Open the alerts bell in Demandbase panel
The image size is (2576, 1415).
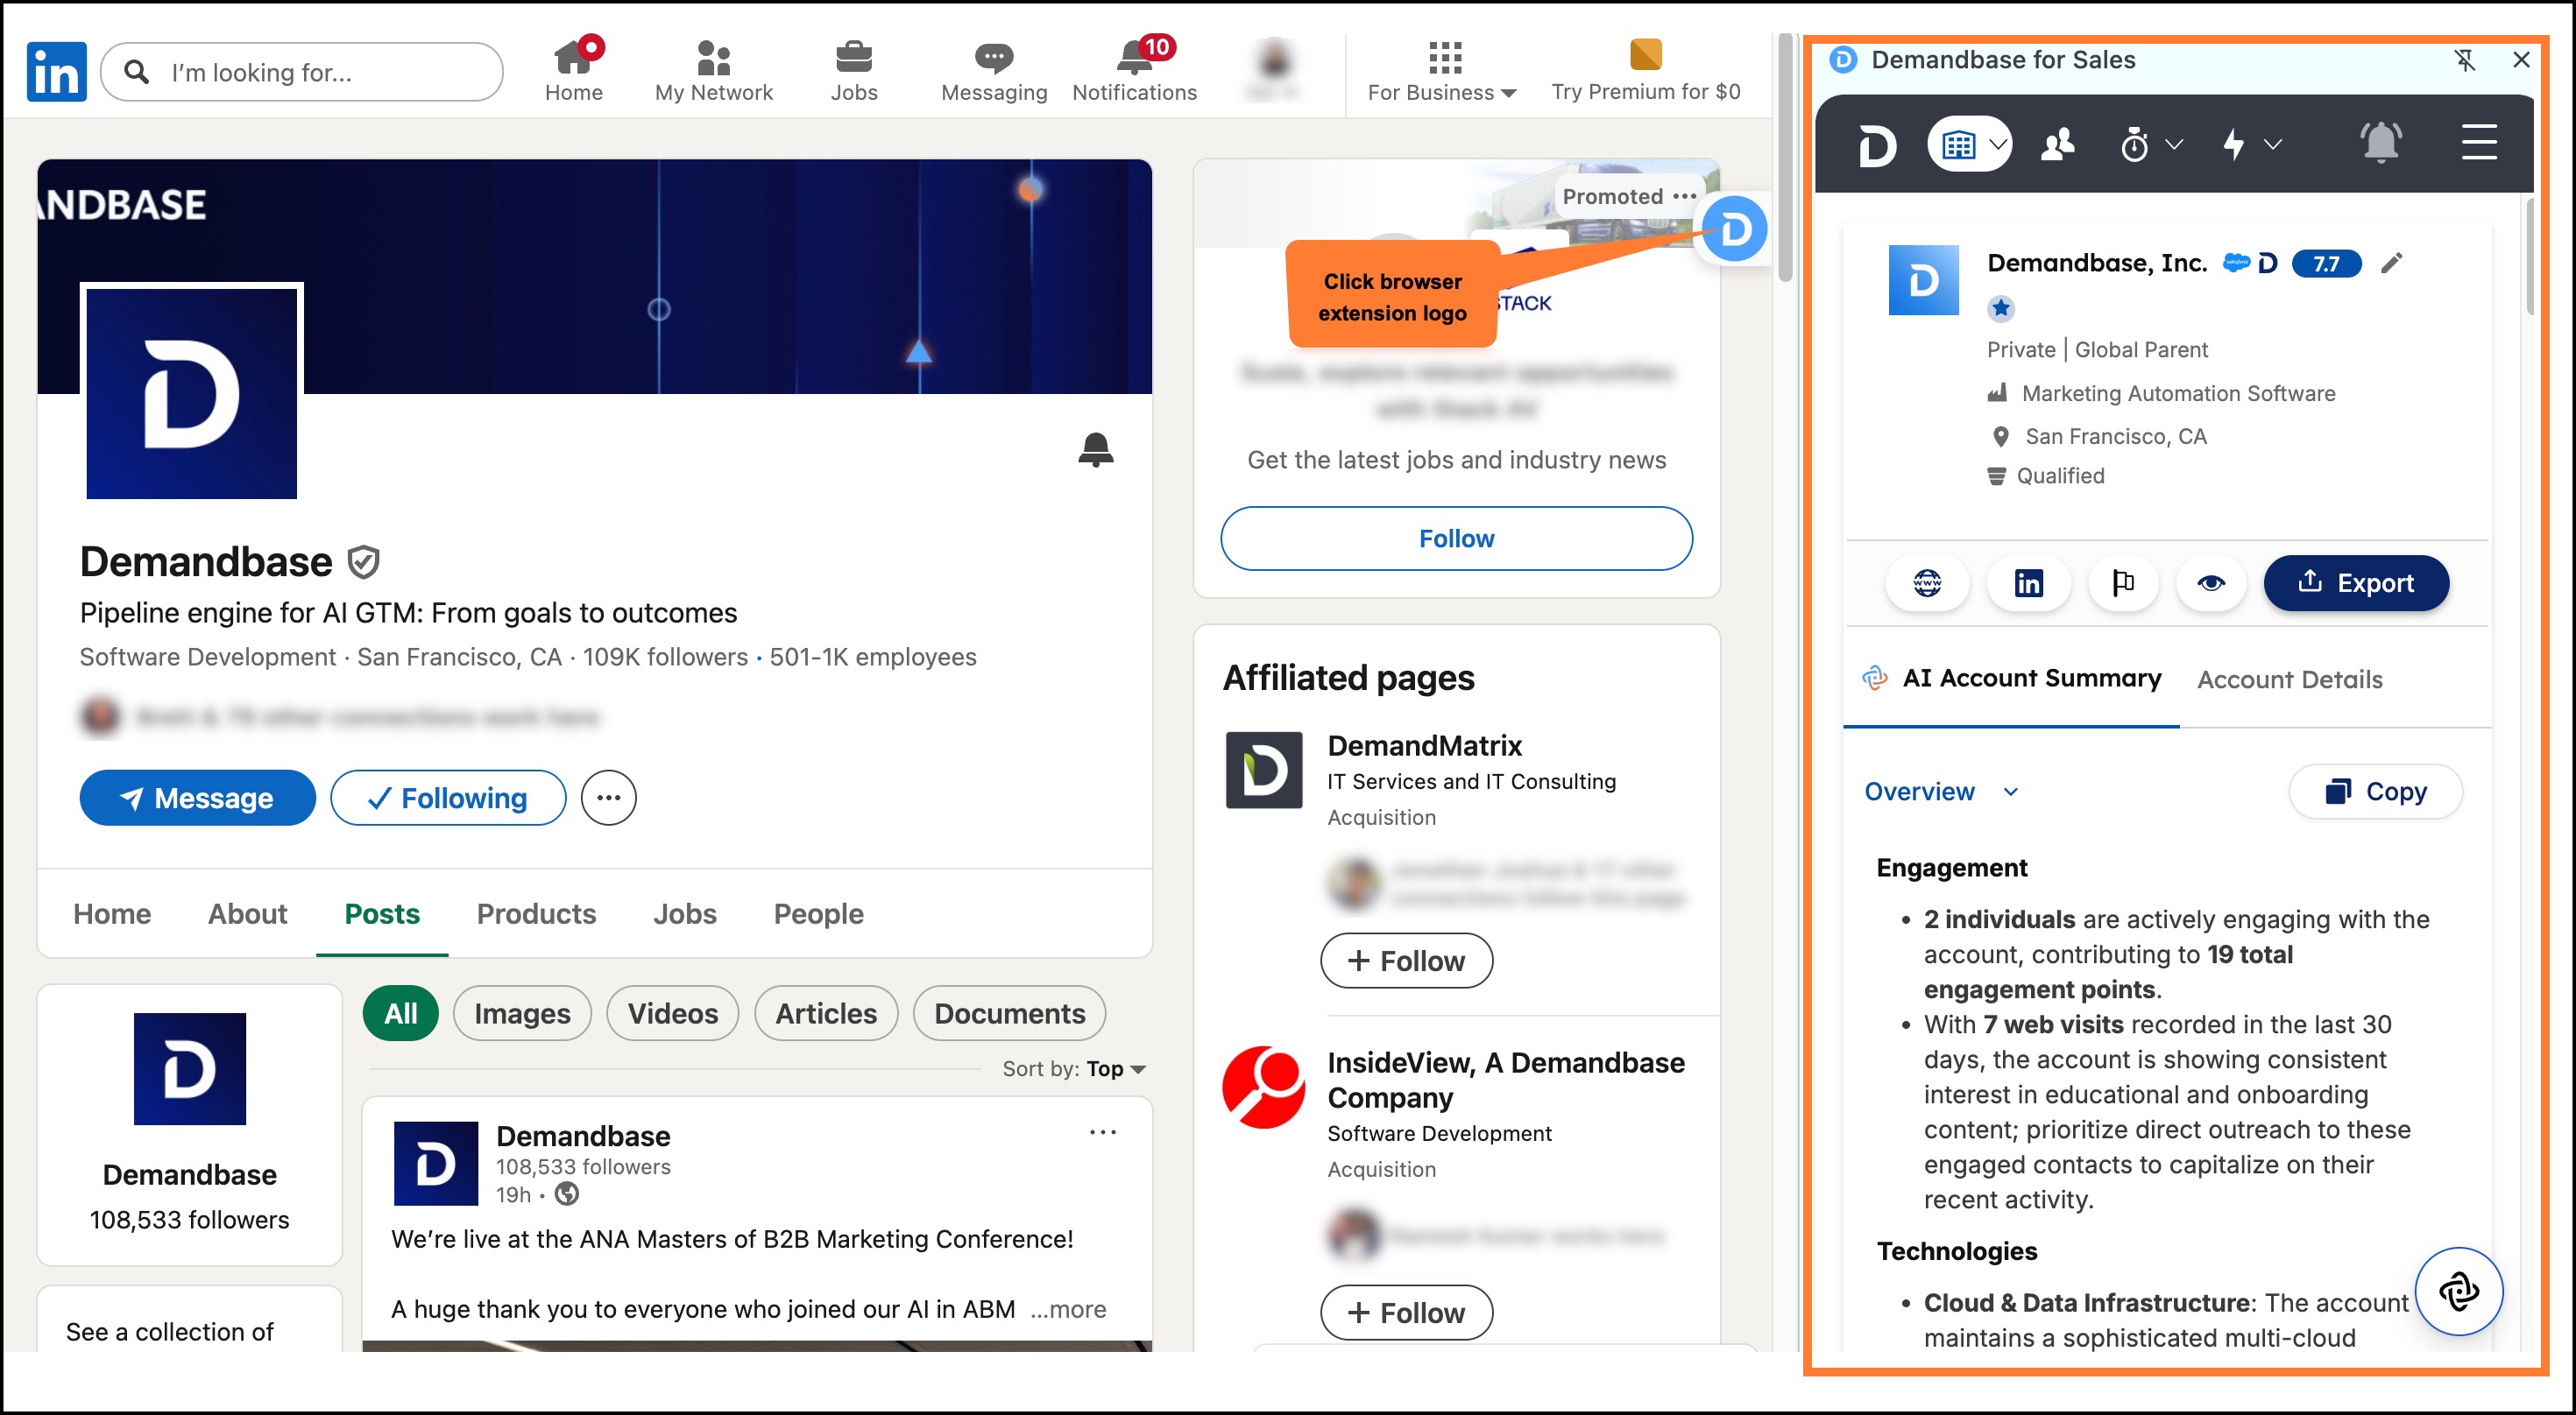(2380, 143)
